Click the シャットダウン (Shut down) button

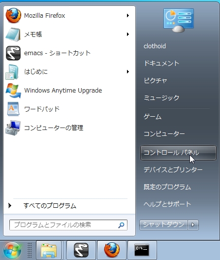(x=163, y=225)
